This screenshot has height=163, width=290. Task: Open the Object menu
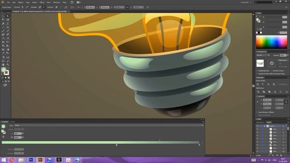click(x=20, y=2)
